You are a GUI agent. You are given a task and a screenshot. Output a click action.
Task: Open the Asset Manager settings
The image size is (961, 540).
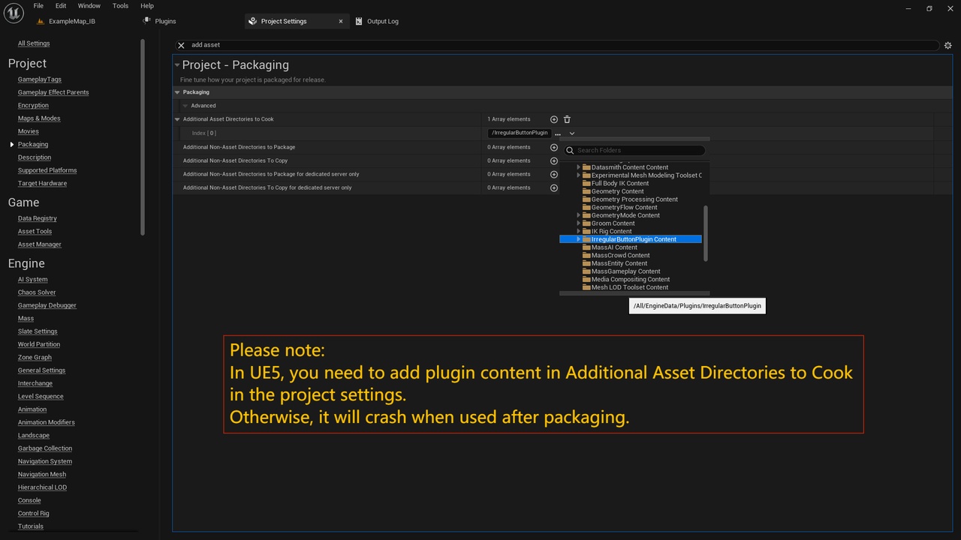pyautogui.click(x=40, y=244)
